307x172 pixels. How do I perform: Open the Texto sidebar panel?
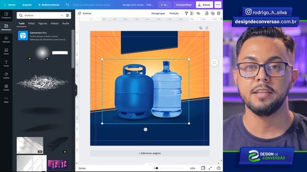click(x=6, y=64)
